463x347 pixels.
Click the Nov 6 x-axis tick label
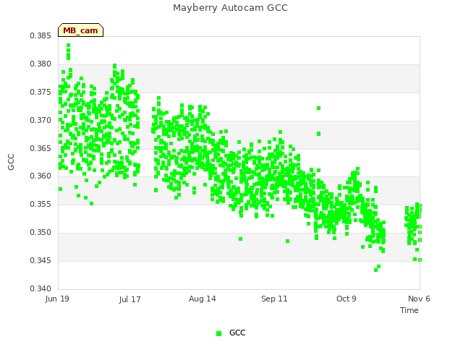tap(419, 299)
